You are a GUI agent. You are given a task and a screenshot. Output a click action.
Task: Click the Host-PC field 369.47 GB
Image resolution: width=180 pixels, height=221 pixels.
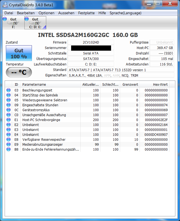[162, 48]
